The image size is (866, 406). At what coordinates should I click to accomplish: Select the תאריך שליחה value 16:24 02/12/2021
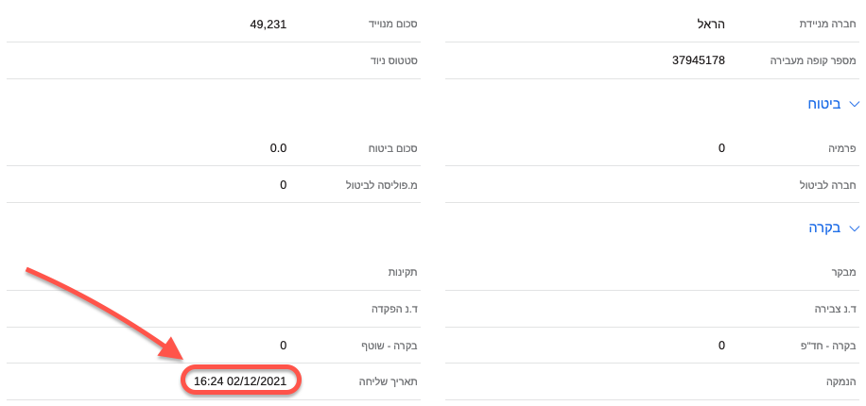click(x=240, y=381)
